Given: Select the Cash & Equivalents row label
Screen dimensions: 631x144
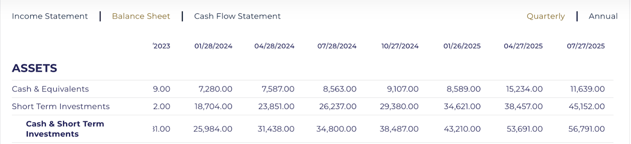Looking at the screenshot, I should pos(50,89).
